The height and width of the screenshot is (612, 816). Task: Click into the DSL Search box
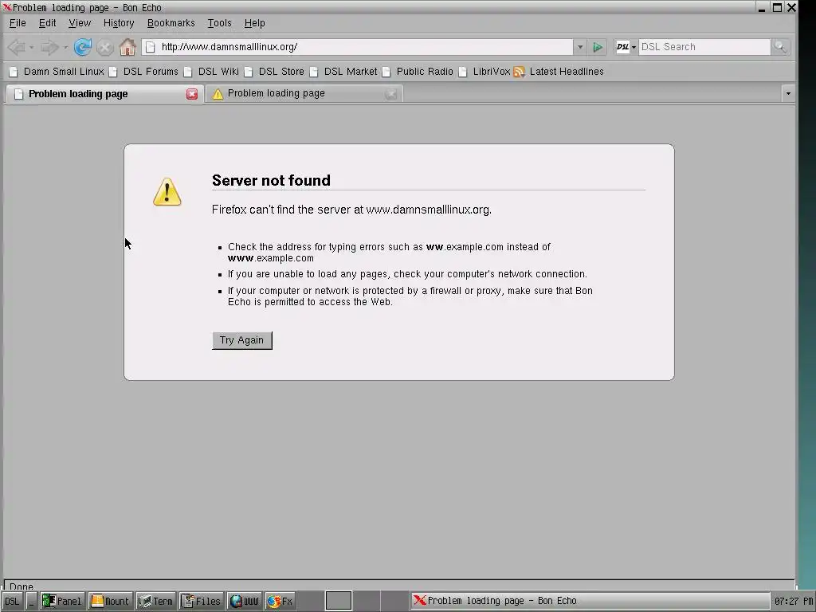pyautogui.click(x=704, y=47)
